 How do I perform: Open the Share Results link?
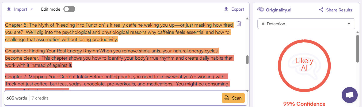coord(339,10)
